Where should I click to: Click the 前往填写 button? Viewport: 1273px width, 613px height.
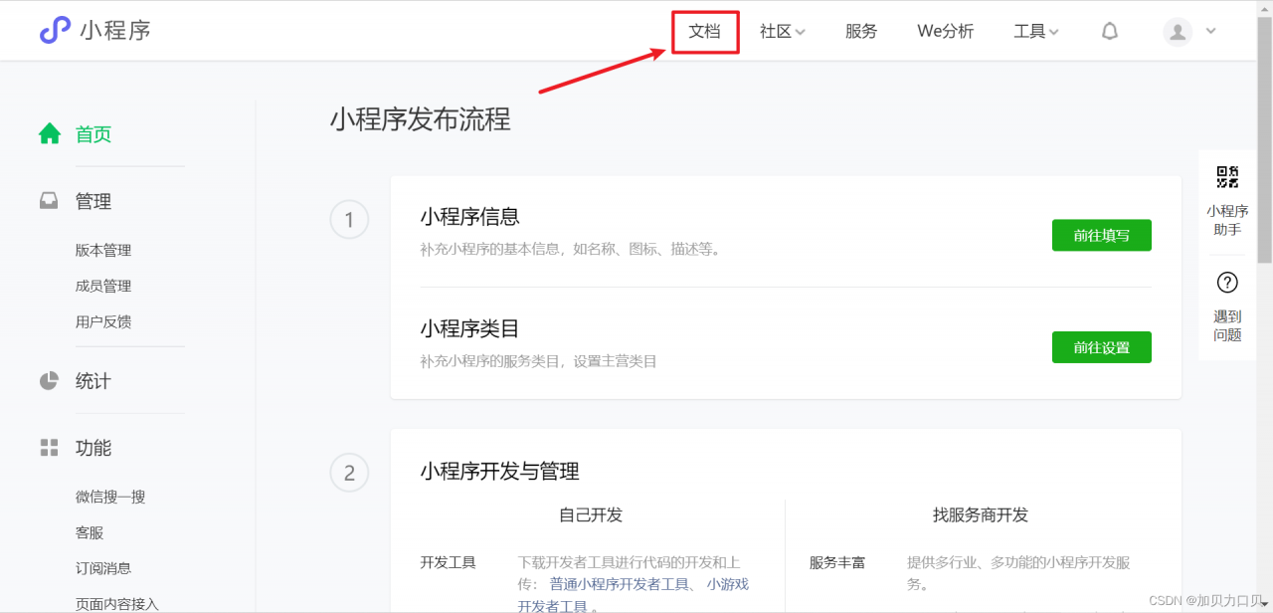pos(1101,235)
